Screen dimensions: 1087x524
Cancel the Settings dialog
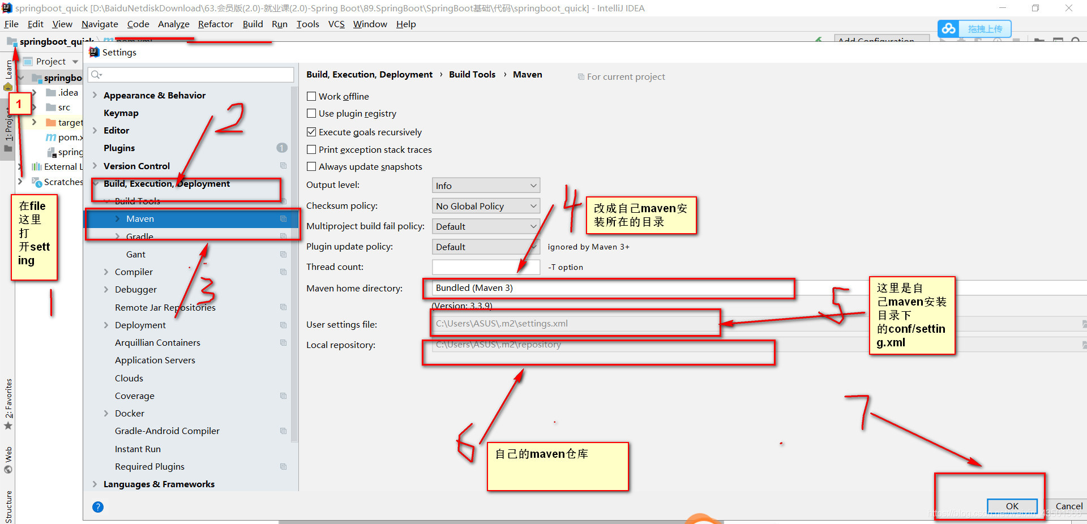pyautogui.click(x=1069, y=506)
